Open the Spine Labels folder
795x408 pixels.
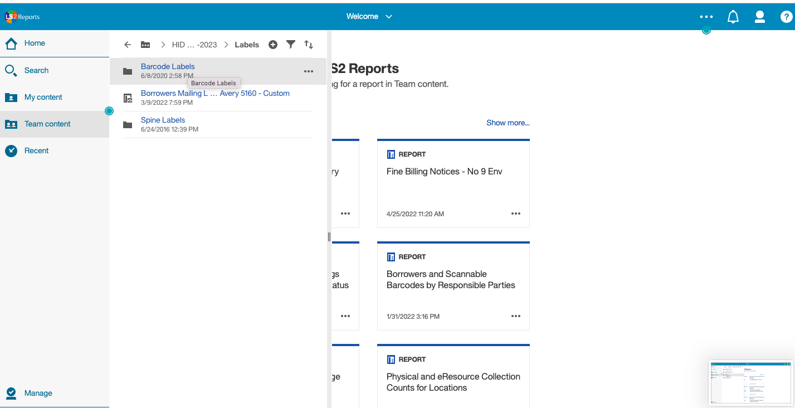pyautogui.click(x=163, y=120)
